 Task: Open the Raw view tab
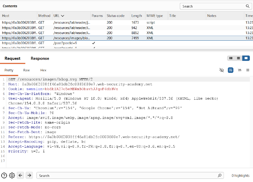click(x=27, y=70)
